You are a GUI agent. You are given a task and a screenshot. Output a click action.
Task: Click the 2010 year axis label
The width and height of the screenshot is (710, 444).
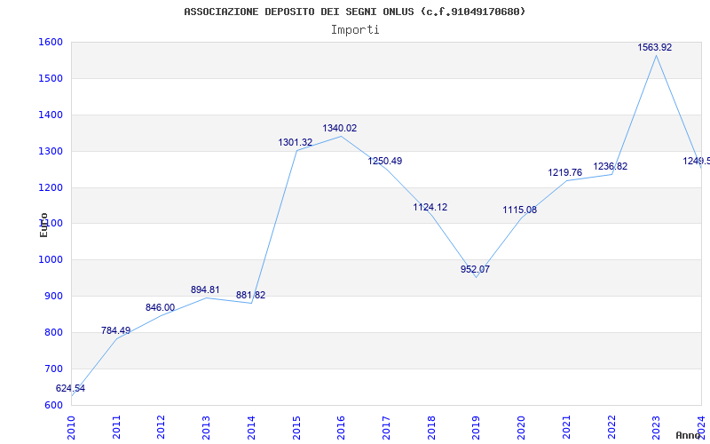(x=71, y=427)
